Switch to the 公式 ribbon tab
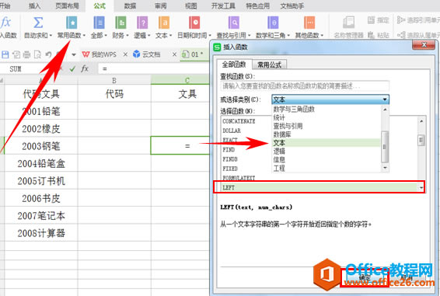 click(100, 6)
